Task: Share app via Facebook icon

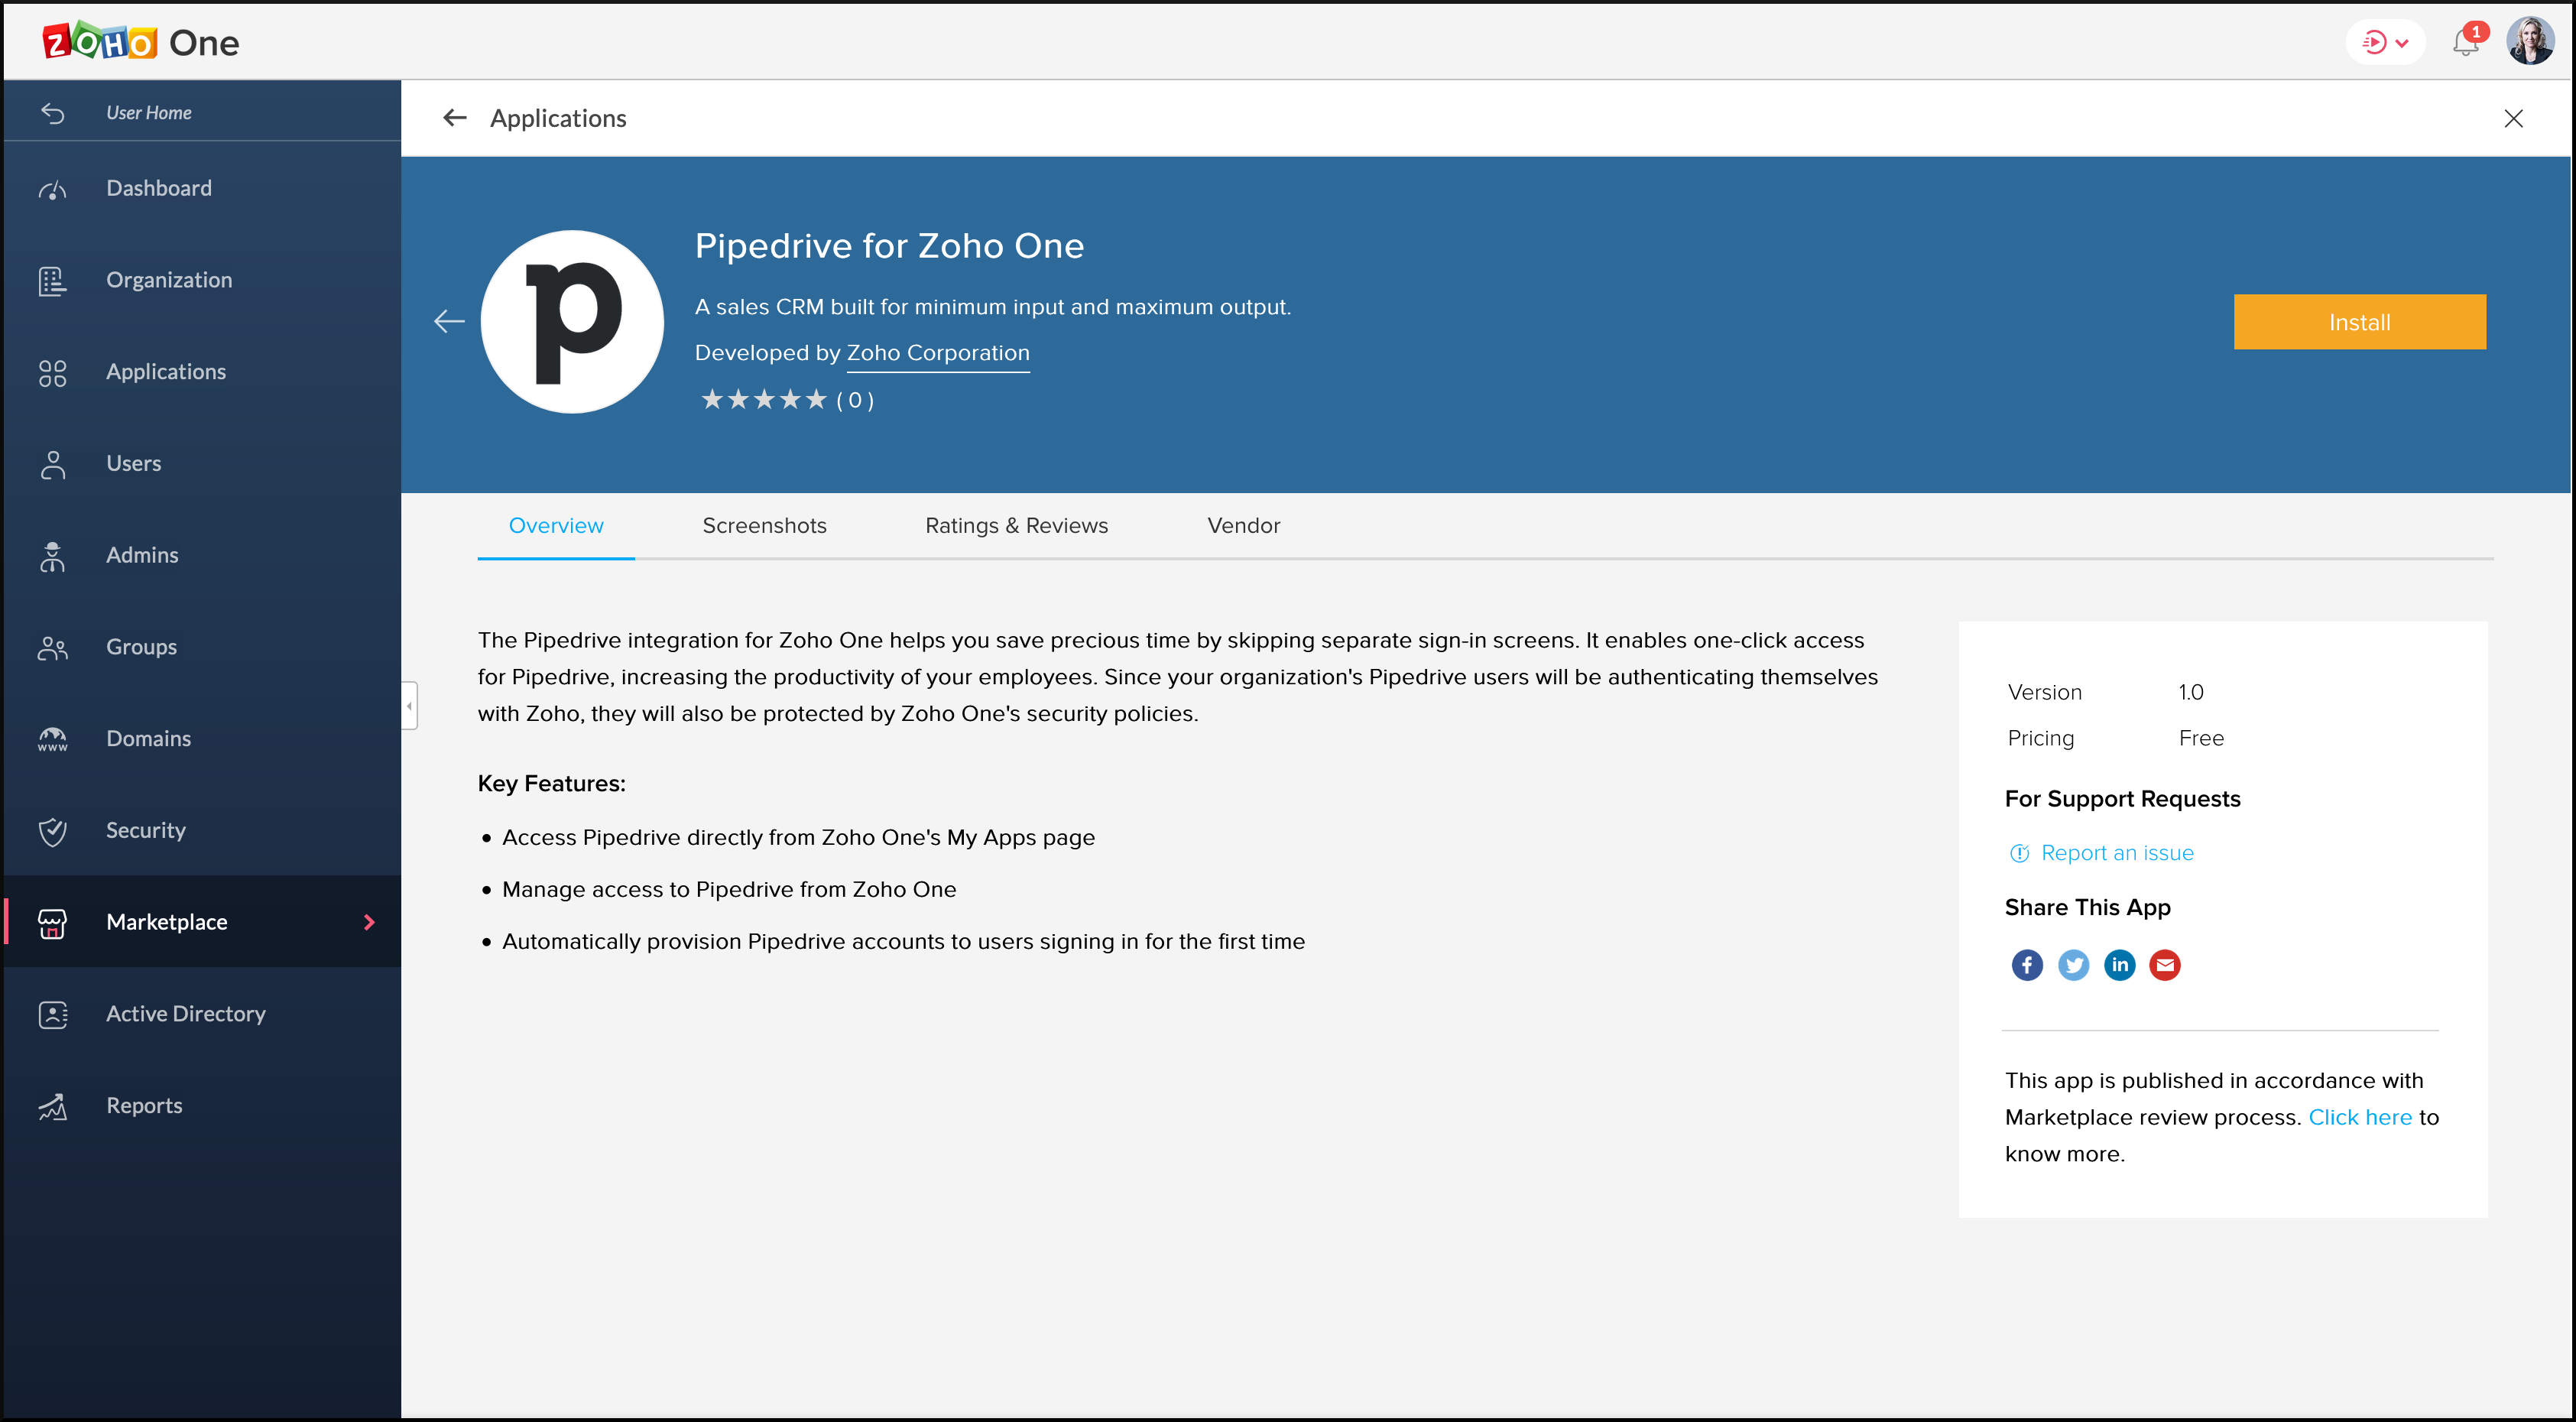Action: point(2026,963)
